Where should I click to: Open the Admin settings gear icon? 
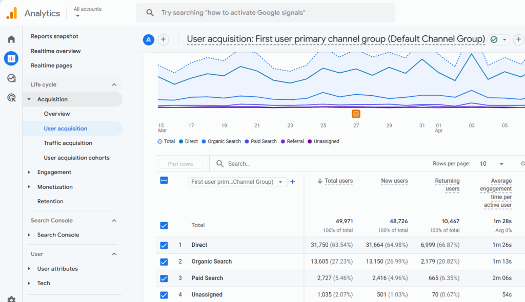11,299
